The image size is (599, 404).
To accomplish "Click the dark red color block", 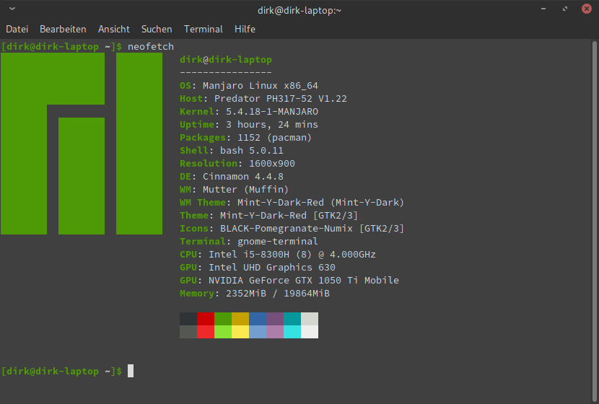I will click(x=206, y=319).
